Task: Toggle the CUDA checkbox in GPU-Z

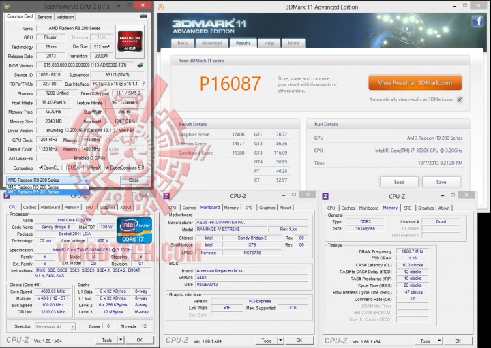Action: 64,168
